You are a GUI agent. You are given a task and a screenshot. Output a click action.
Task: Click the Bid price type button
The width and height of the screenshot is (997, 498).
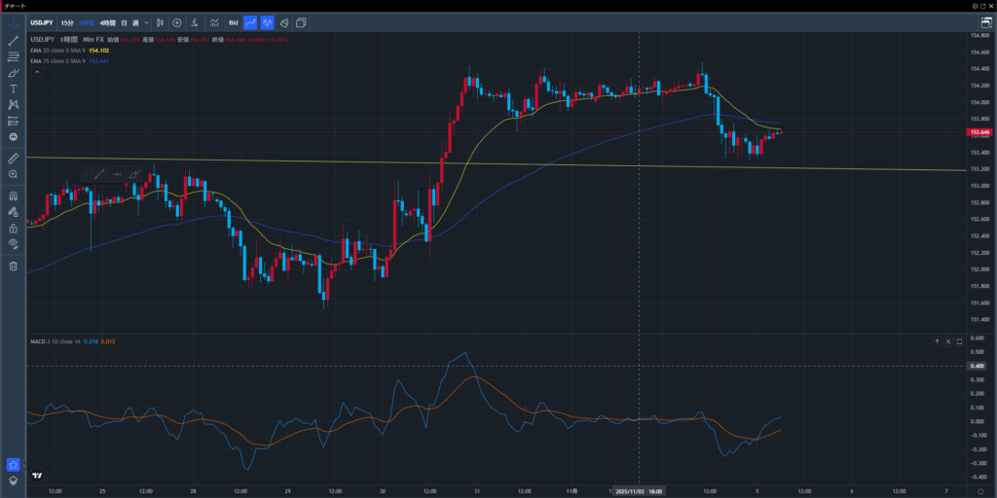click(233, 22)
